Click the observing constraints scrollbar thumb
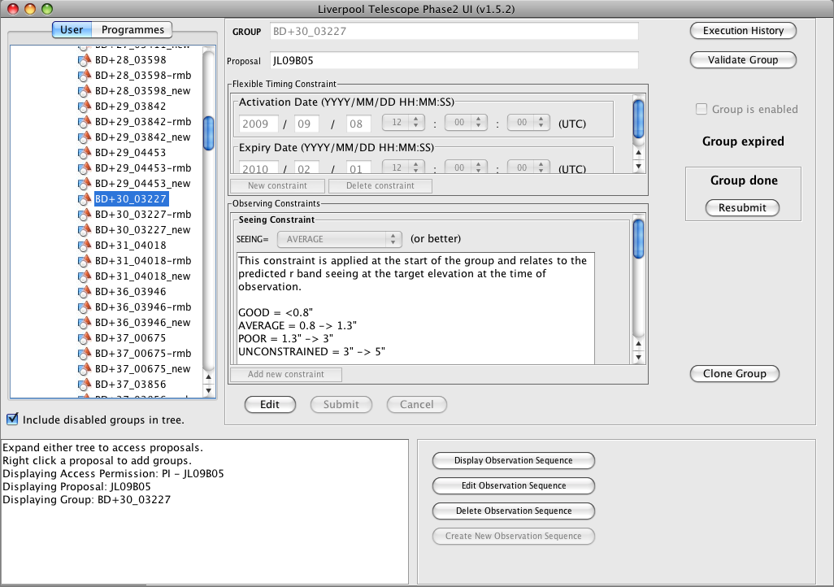Image resolution: width=834 pixels, height=587 pixels. 639,239
